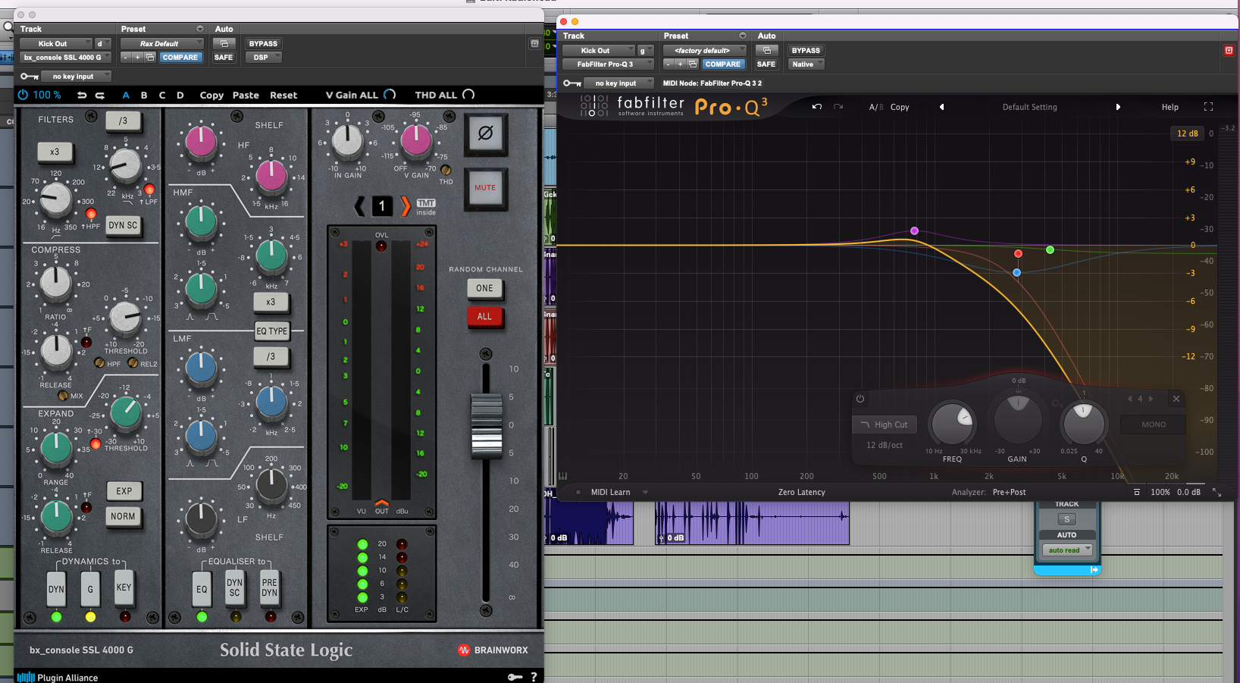The height and width of the screenshot is (683, 1240).
Task: Open the Rax Default preset dropdown
Action: [161, 43]
